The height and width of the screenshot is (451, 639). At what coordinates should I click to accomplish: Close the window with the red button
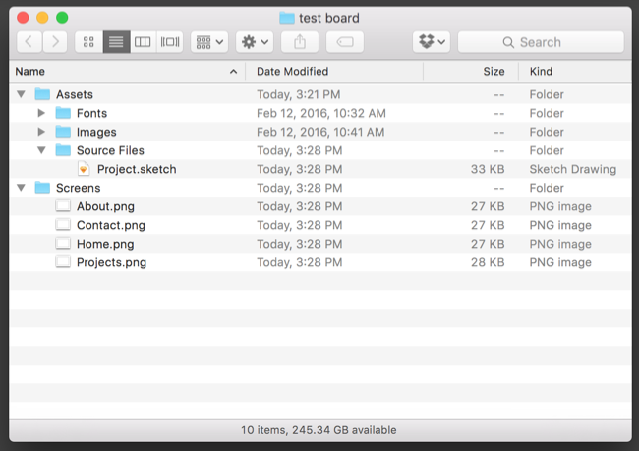pyautogui.click(x=23, y=18)
